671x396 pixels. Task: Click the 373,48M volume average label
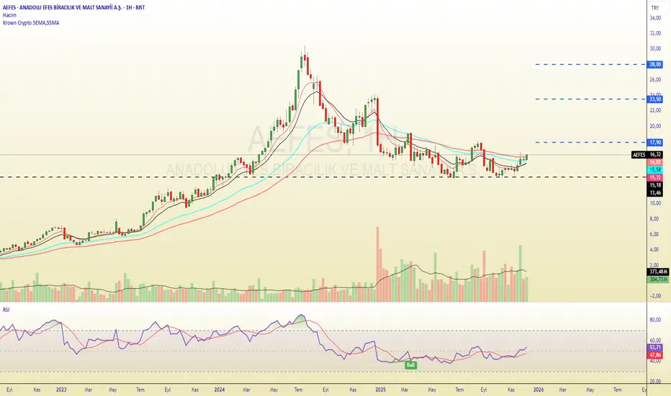click(658, 272)
